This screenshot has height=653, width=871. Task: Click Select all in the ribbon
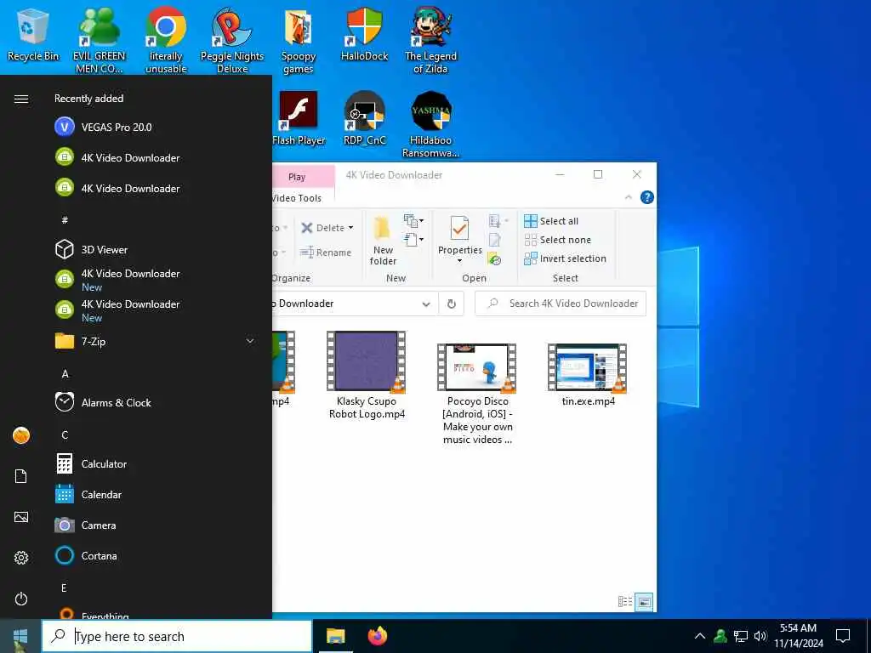click(x=551, y=221)
